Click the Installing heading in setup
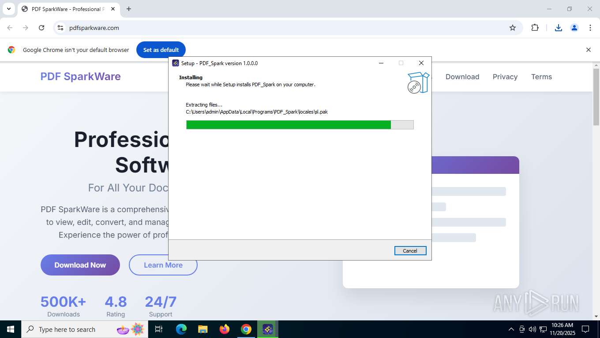The height and width of the screenshot is (338, 600). point(191,77)
